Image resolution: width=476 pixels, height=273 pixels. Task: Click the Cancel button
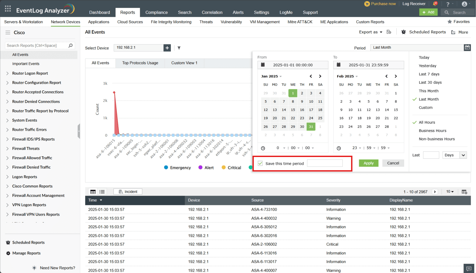point(393,163)
